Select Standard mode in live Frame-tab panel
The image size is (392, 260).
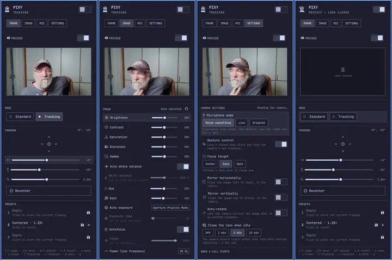pos(20,117)
